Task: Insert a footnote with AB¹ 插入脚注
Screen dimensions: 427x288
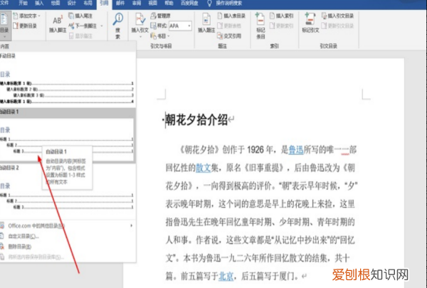Action: click(58, 24)
